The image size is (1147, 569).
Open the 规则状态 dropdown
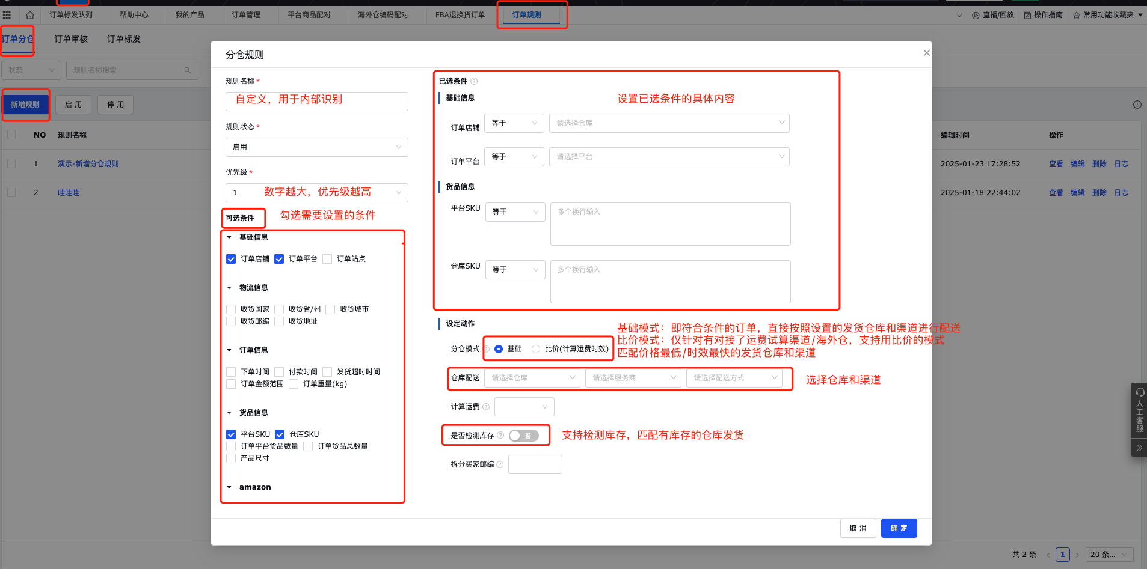point(316,147)
